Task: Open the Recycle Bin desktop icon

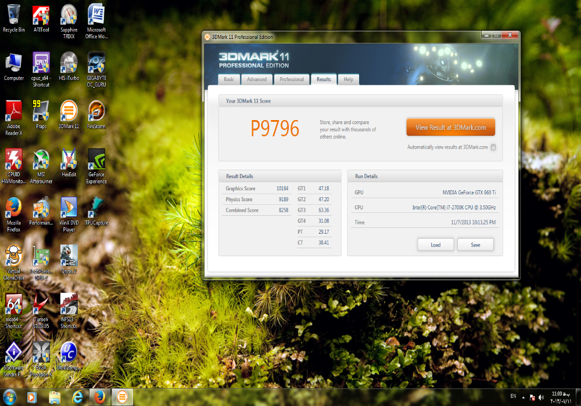Action: point(14,18)
